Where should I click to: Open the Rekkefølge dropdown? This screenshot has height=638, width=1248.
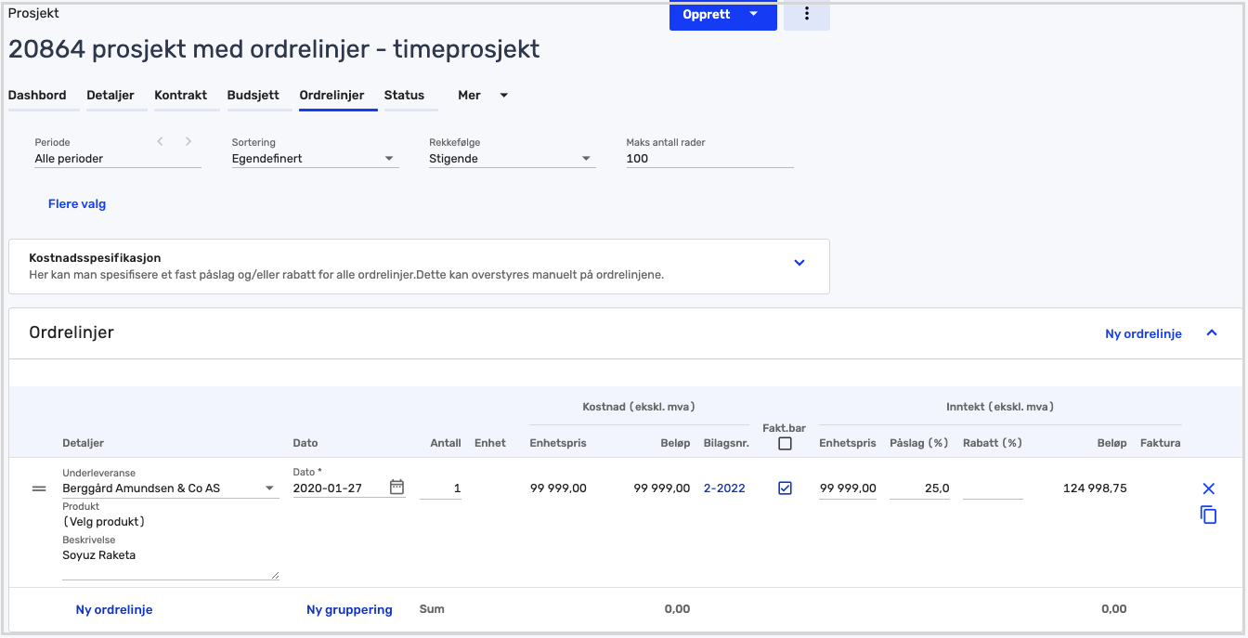point(512,159)
